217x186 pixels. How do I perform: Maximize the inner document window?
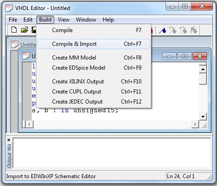(184, 56)
